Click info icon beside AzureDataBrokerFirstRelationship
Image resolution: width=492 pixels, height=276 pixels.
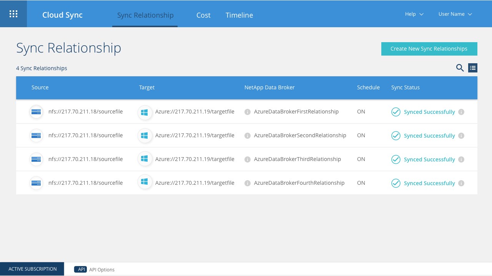pos(248,112)
